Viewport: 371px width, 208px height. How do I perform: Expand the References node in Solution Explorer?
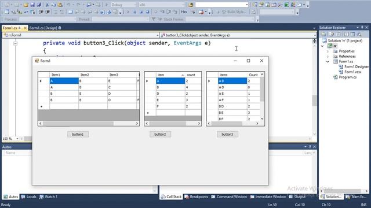pos(328,57)
